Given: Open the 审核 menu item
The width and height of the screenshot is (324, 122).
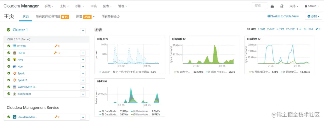Looking at the screenshot, I should tap(94, 6).
